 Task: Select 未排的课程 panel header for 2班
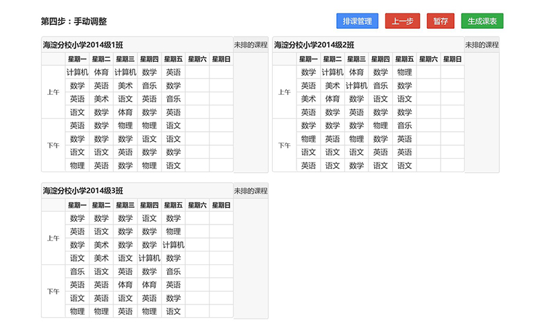pos(482,44)
